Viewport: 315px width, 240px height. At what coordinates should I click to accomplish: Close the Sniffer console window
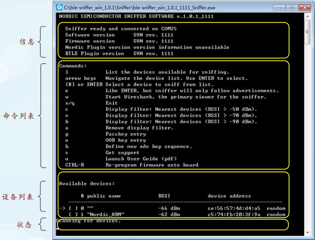(x=304, y=8)
